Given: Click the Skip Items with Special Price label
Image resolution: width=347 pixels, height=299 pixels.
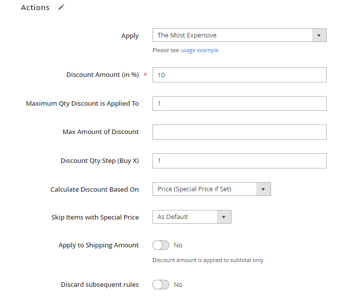Looking at the screenshot, I should pos(95,218).
